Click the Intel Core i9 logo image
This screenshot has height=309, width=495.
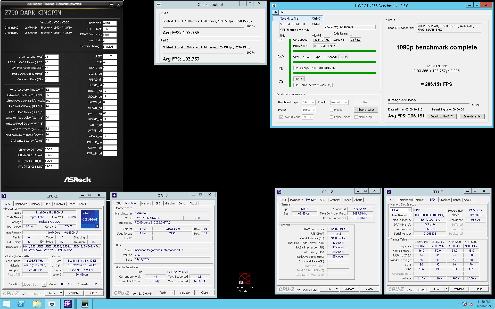[90, 219]
